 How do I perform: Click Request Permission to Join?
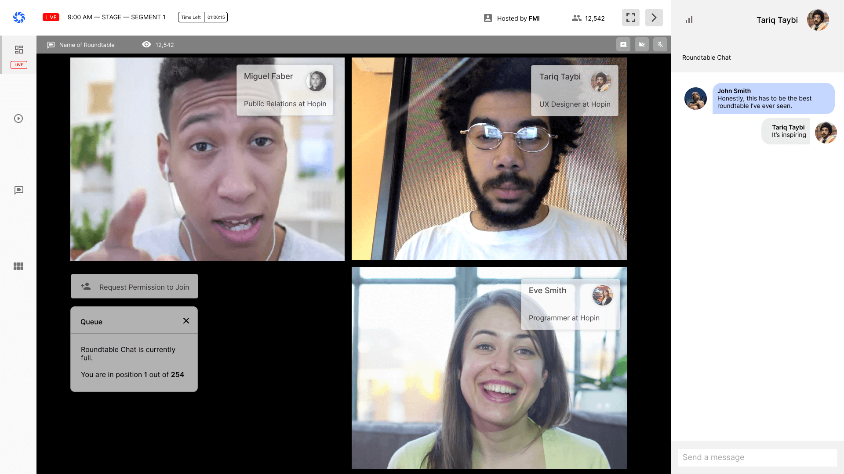coord(134,287)
